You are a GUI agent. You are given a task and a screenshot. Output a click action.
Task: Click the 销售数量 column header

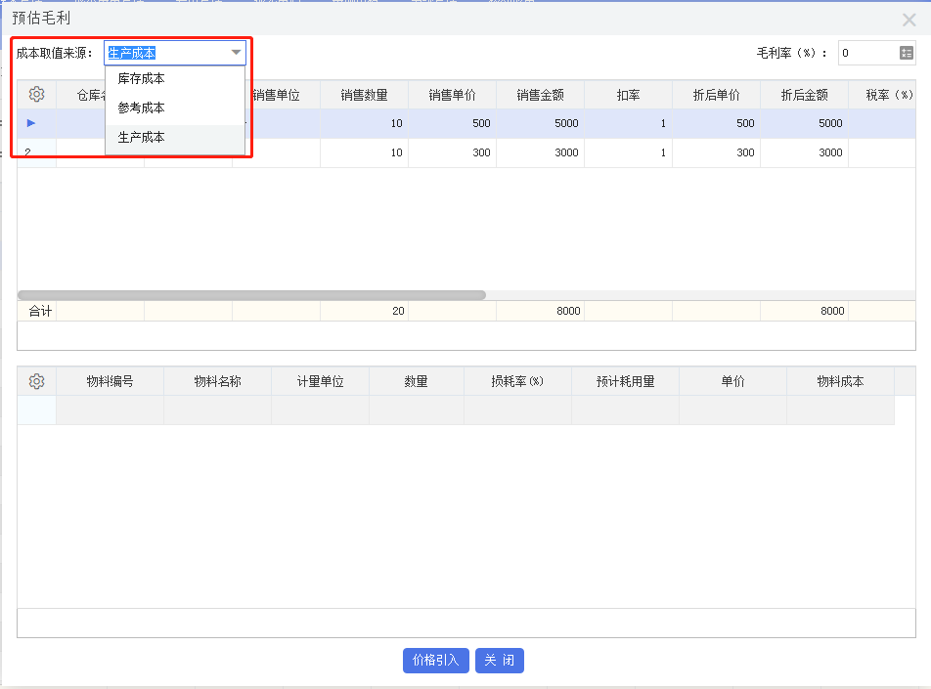pos(364,93)
